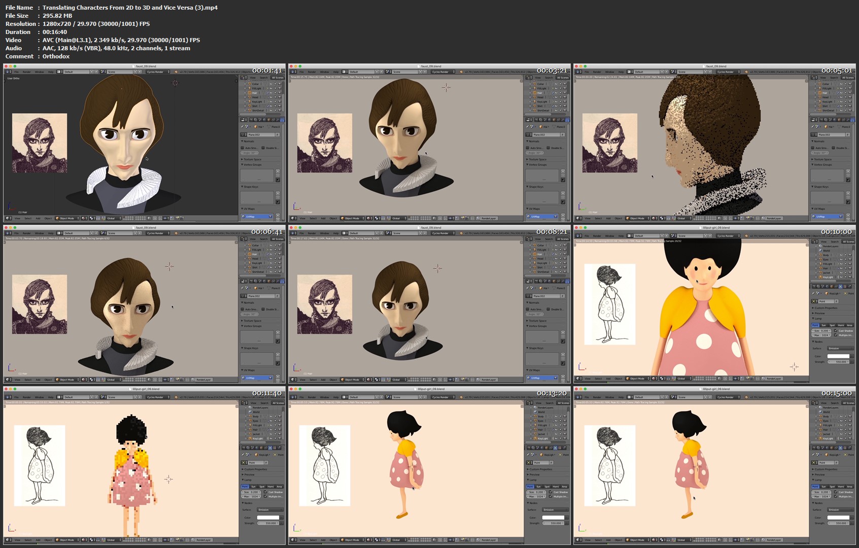This screenshot has height=548, width=859.
Task: Click the data properties icon, 00:15:00 frame
Action: click(x=840, y=448)
